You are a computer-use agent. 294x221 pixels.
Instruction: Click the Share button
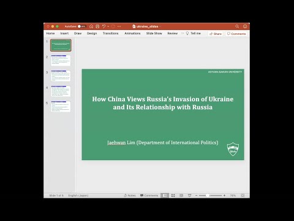tap(216, 34)
